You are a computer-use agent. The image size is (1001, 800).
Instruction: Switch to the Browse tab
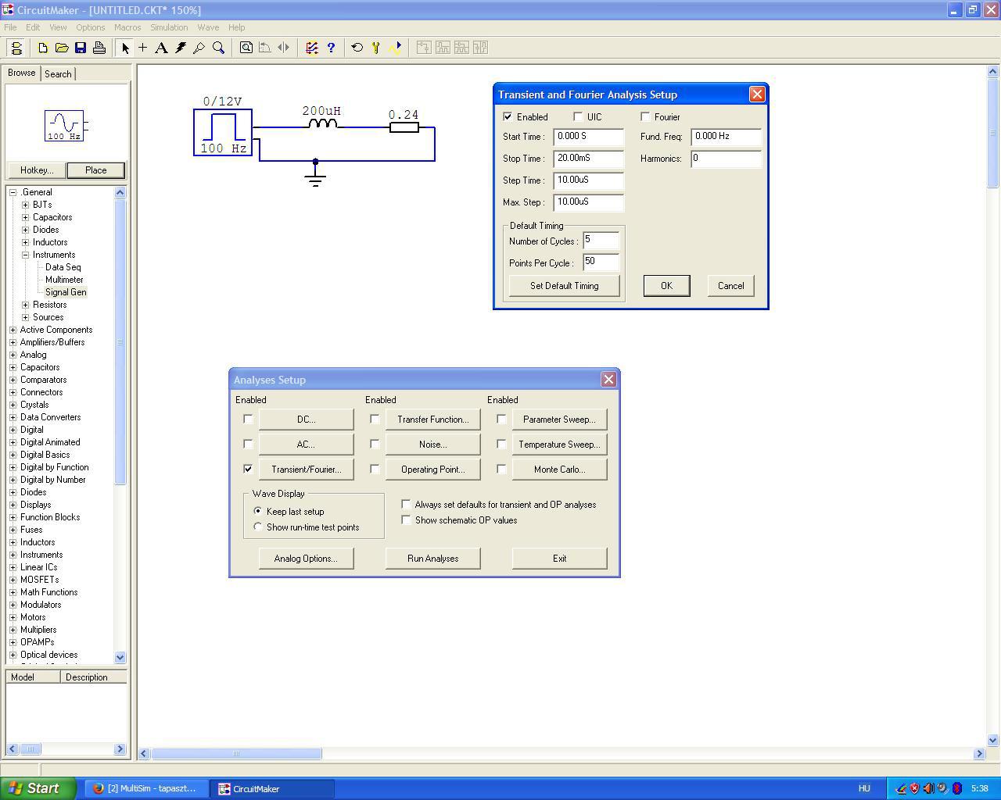pyautogui.click(x=22, y=73)
